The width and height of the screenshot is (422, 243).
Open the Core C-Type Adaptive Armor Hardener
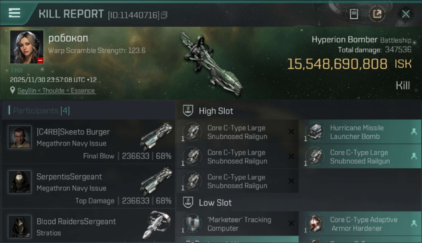[363, 224]
